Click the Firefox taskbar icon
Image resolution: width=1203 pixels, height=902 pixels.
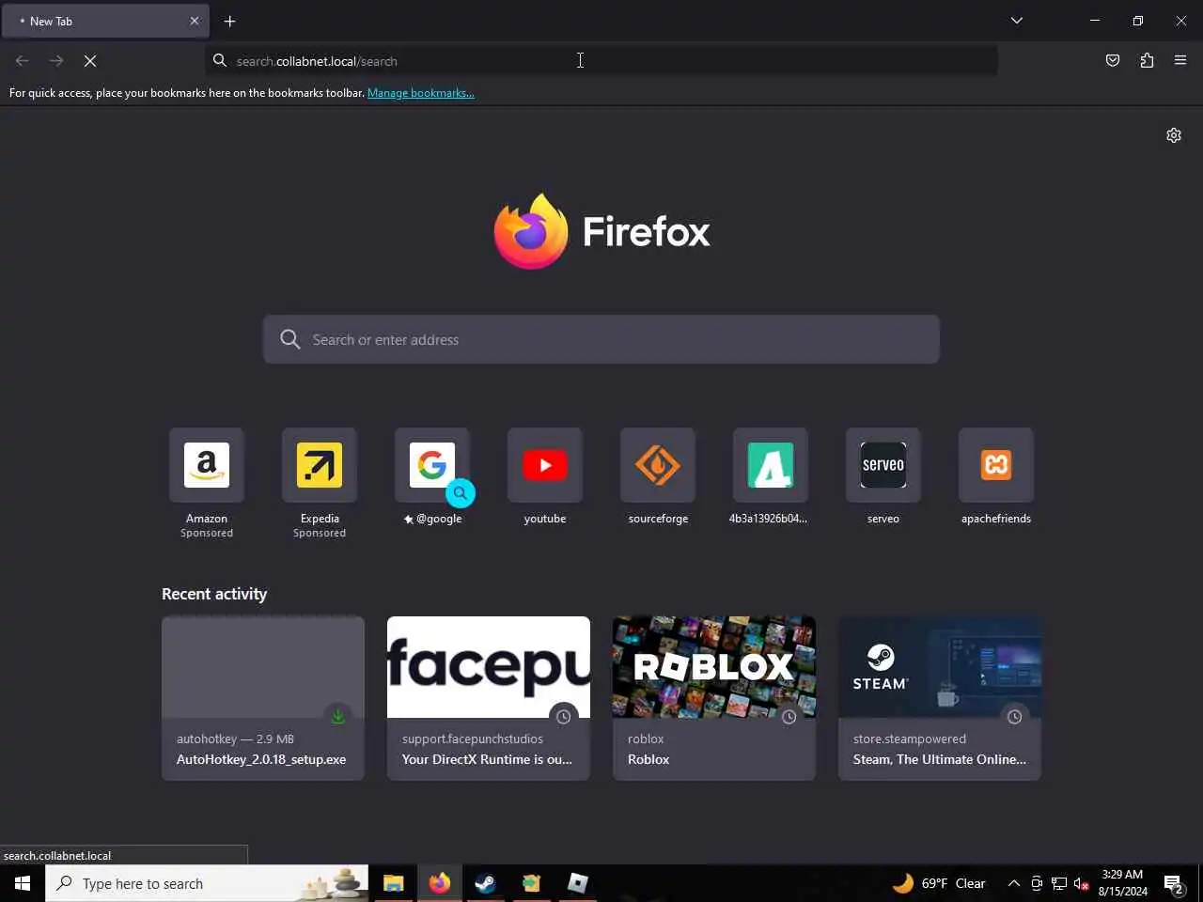point(440,883)
